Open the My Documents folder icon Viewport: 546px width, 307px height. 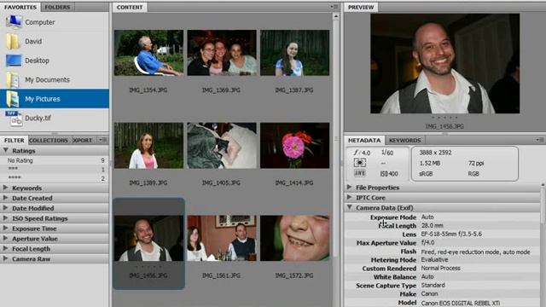[13, 79]
